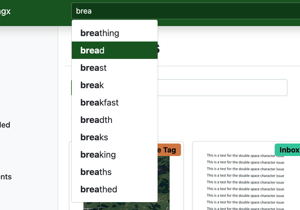Select 'breaks' from autocomplete results
The height and width of the screenshot is (210, 300).
tap(114, 137)
